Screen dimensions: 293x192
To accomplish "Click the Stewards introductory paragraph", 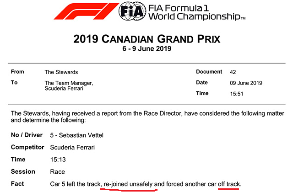I will tap(147, 117).
